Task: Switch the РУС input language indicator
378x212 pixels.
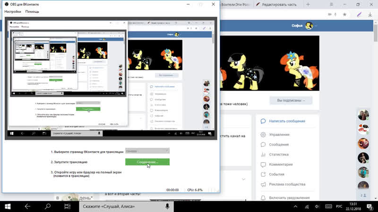Action: click(339, 206)
